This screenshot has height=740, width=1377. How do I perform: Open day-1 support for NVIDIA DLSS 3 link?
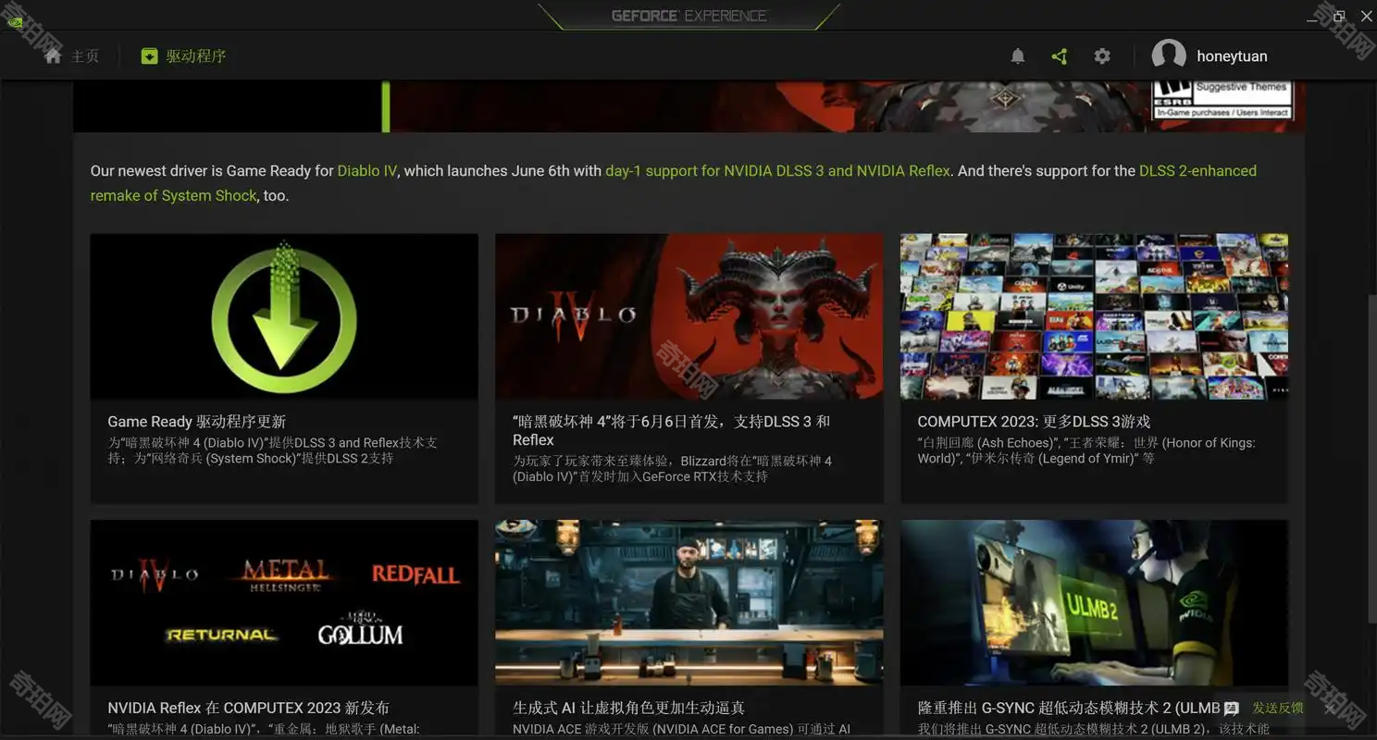777,171
